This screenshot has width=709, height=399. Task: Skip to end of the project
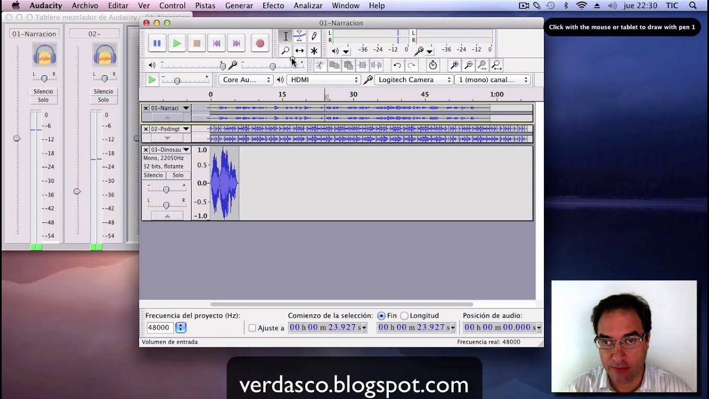pyautogui.click(x=237, y=43)
